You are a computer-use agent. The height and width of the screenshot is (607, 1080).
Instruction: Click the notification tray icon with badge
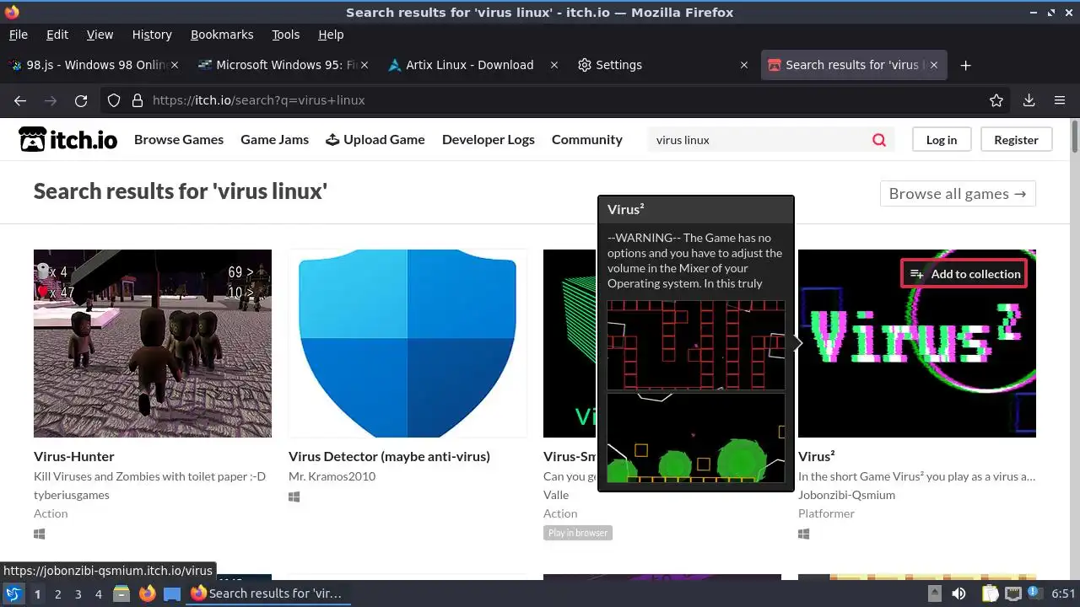[x=1035, y=594]
